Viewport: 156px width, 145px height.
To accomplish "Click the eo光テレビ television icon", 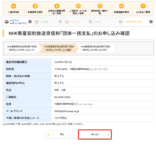I will [67, 22].
